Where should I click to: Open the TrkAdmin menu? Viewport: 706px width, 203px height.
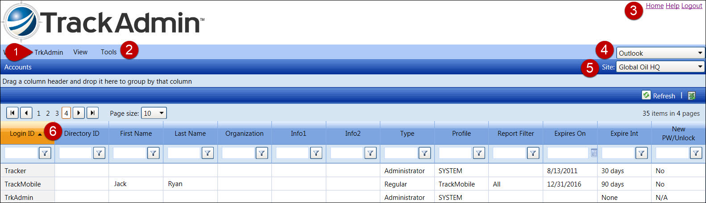[x=49, y=52]
